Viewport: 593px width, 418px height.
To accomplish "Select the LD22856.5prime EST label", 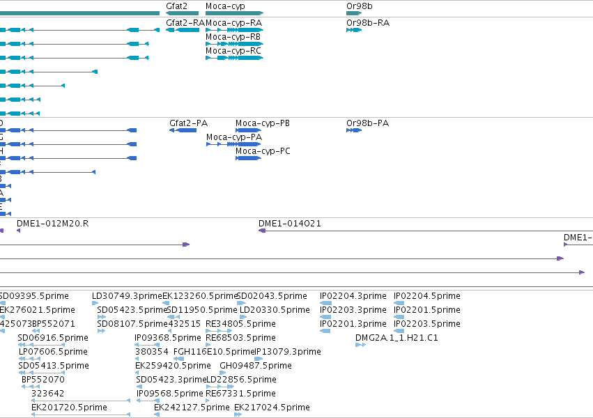I will 241,380.
